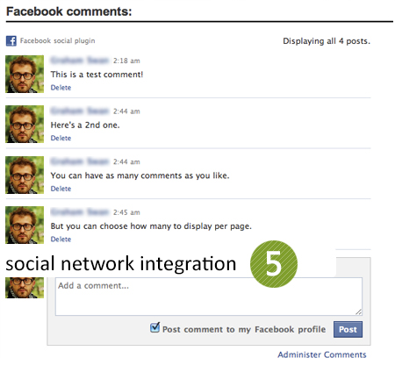Open the Facebook social plugin link
Image resolution: width=395 pixels, height=365 pixels.
[x=57, y=40]
